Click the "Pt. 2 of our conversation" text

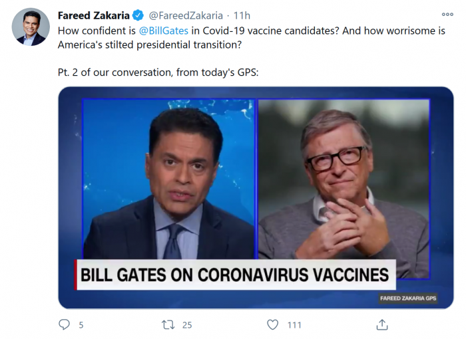click(153, 72)
